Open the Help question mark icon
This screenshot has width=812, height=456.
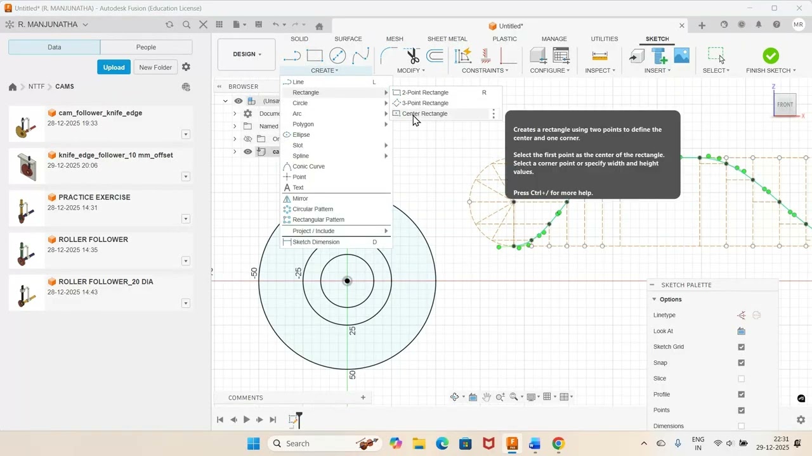pyautogui.click(x=776, y=25)
